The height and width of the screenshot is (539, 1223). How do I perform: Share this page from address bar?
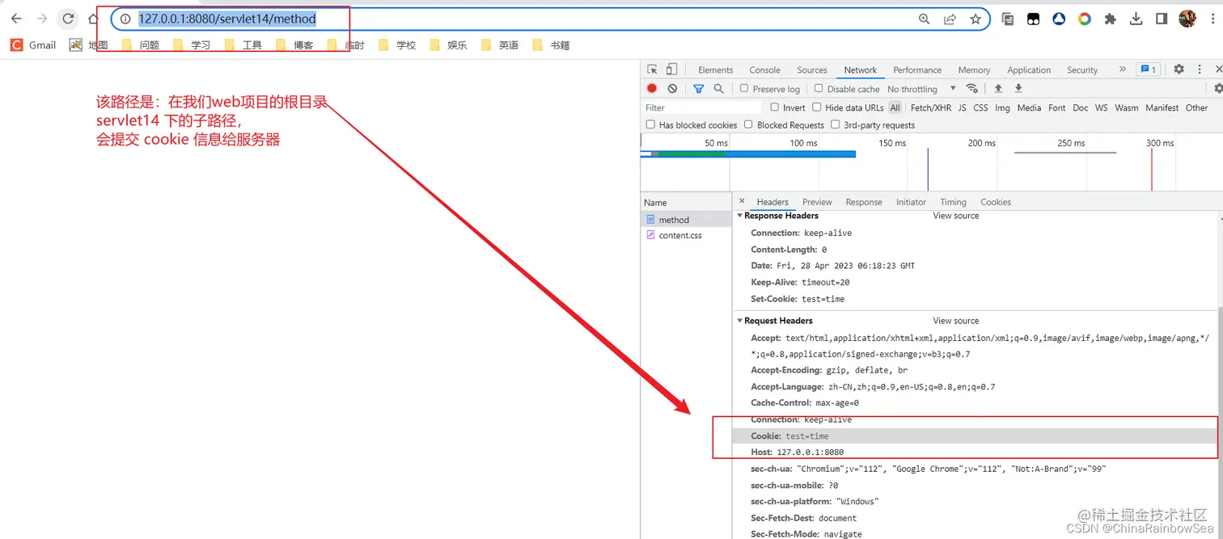pyautogui.click(x=950, y=19)
